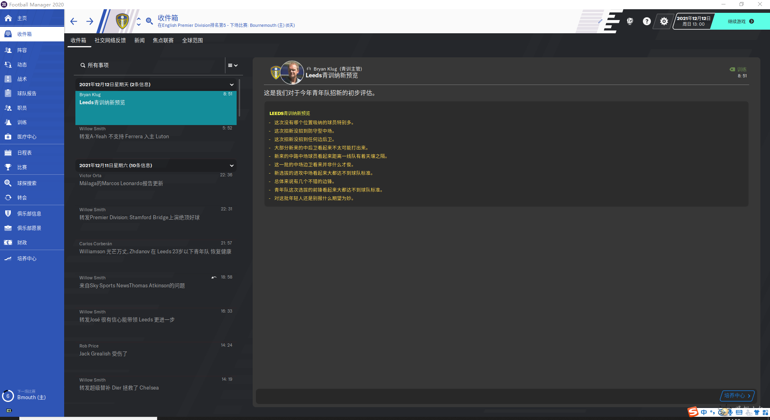Collapse the 2021年12月11日 message group
The image size is (770, 420).
(231, 166)
